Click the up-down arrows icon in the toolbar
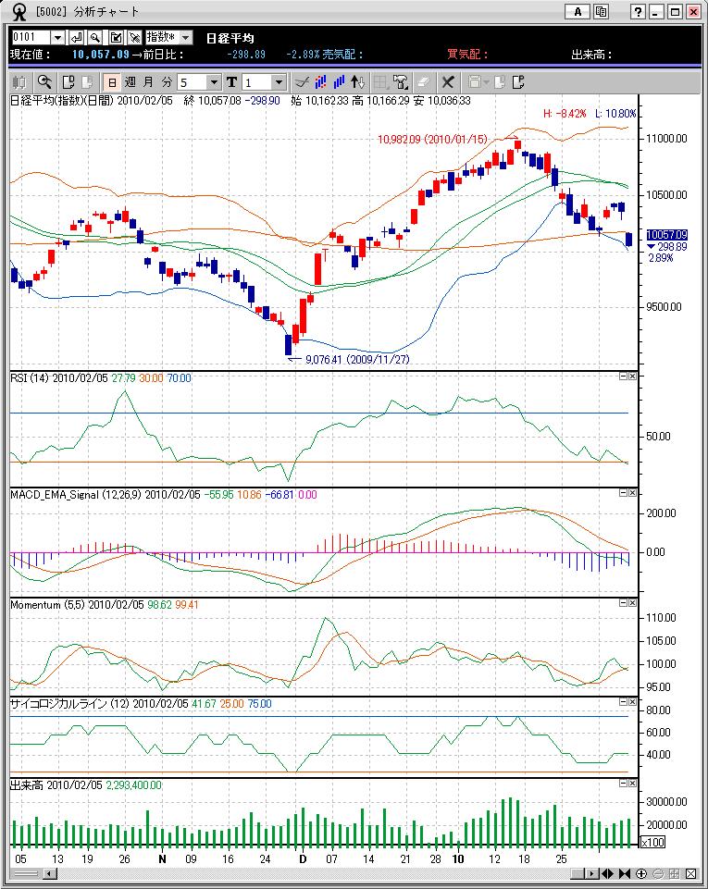 358,81
